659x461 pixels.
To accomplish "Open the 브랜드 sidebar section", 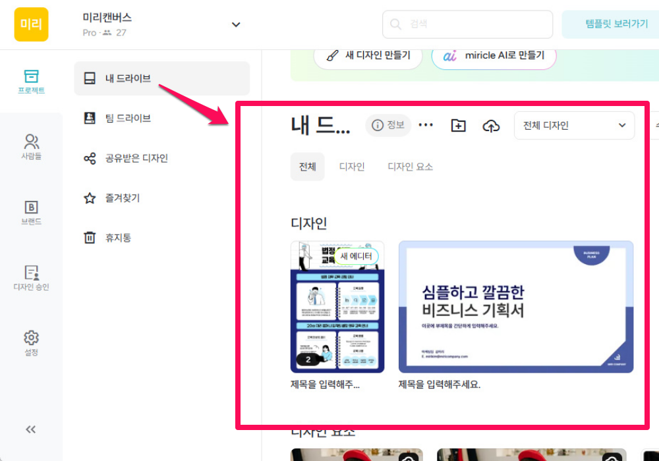I will [x=31, y=213].
